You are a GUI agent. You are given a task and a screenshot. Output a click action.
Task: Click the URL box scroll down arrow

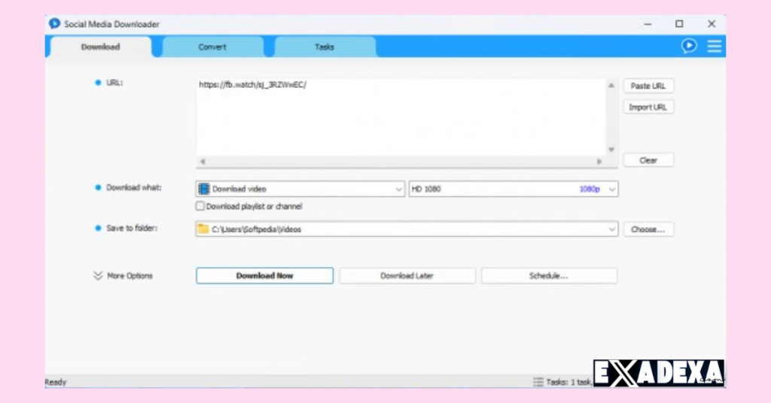[611, 150]
